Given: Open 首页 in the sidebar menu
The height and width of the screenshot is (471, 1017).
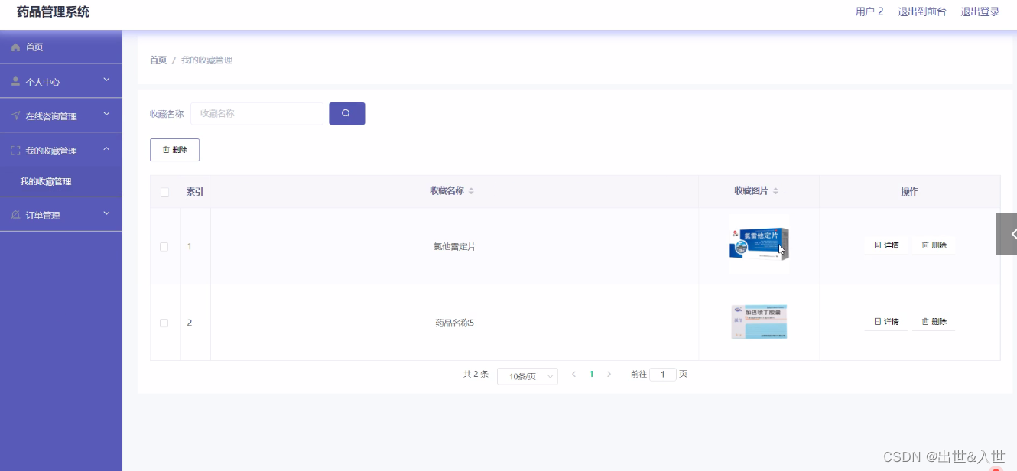Looking at the screenshot, I should pyautogui.click(x=61, y=47).
